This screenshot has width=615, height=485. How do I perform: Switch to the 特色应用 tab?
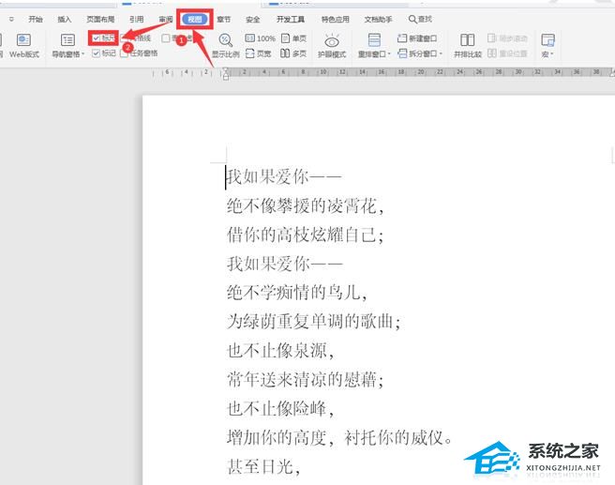[x=336, y=19]
